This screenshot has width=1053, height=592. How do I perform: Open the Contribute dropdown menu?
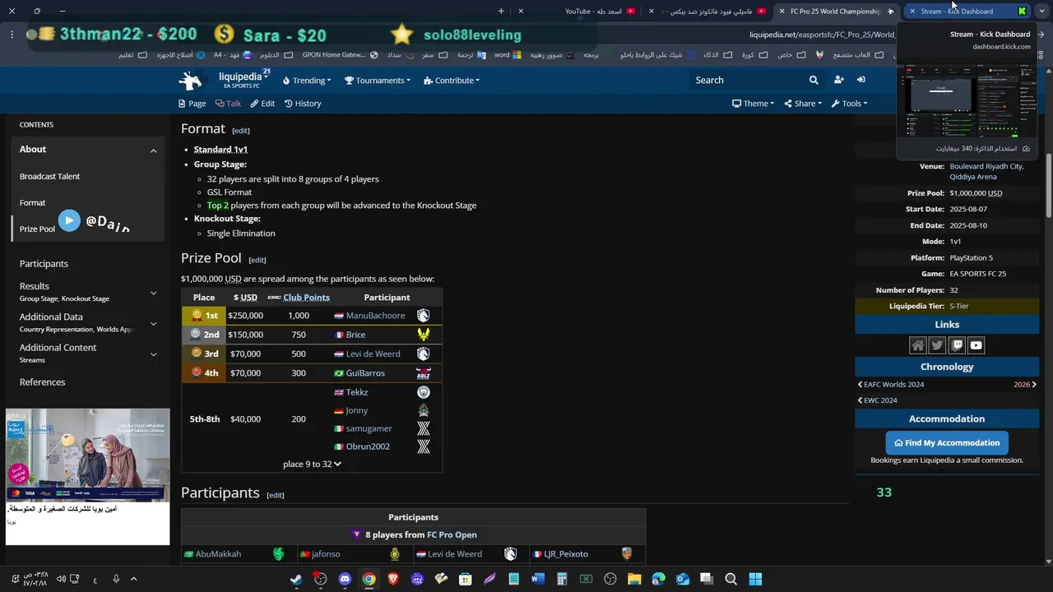pyautogui.click(x=452, y=81)
